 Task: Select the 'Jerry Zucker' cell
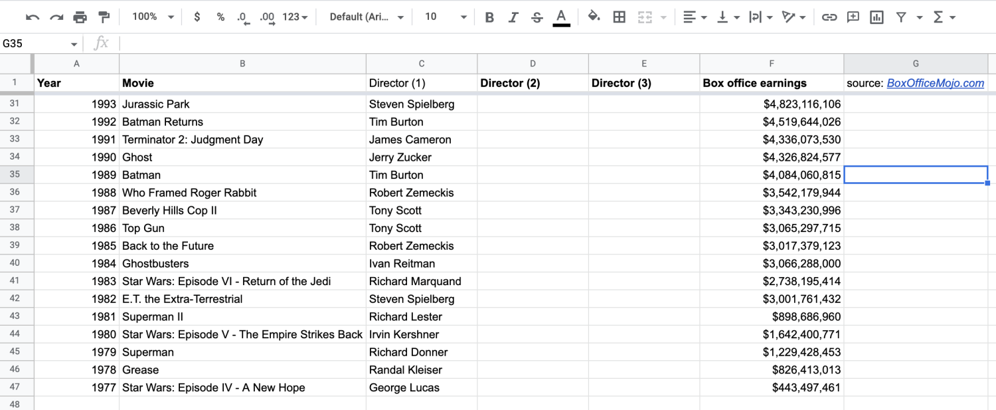(422, 157)
